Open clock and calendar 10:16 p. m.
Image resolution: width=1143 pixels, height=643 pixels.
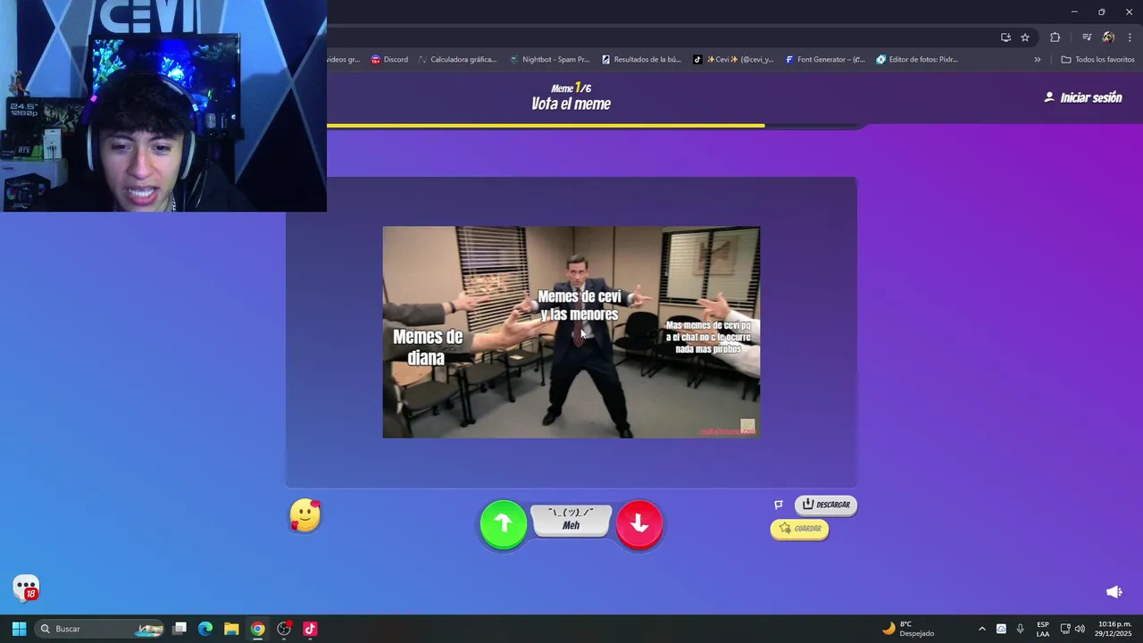coord(1114,629)
